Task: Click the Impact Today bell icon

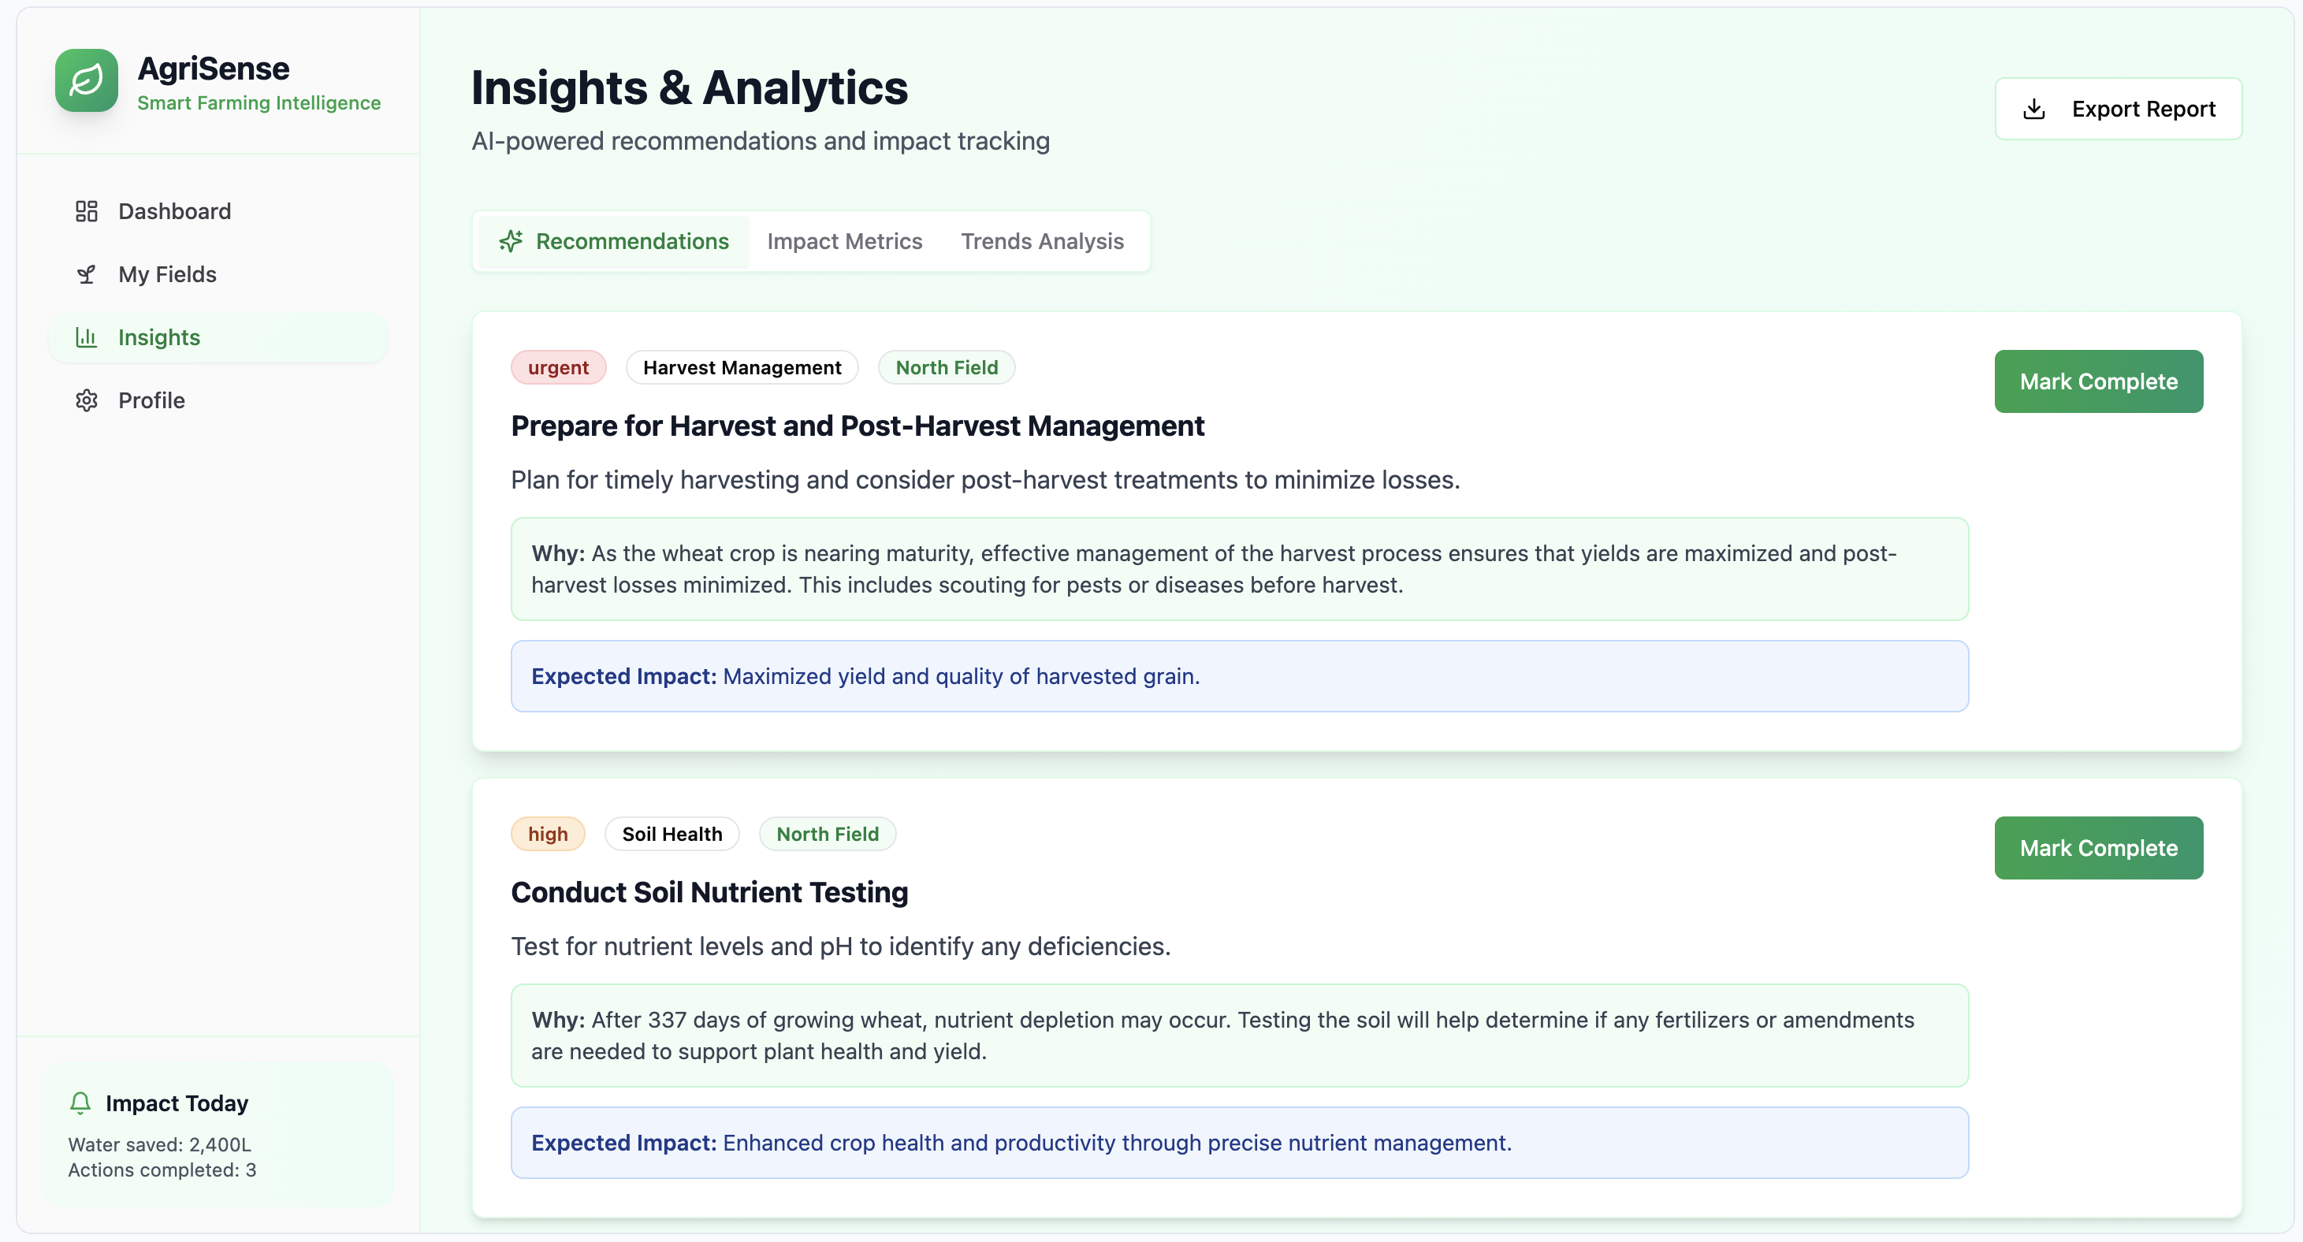Action: 80,1103
